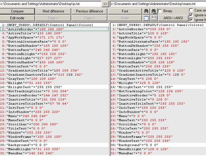This screenshot has width=206, height=156.
Task: Click the Find Next binoculars icon
Action: [x=154, y=11]
